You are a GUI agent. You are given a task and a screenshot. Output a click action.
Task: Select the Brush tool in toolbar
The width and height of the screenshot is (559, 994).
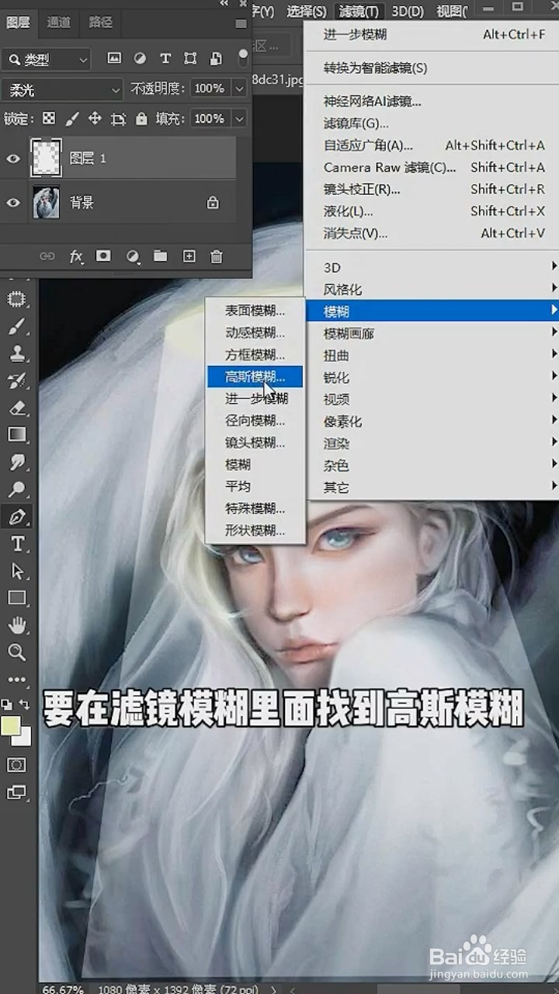(17, 327)
